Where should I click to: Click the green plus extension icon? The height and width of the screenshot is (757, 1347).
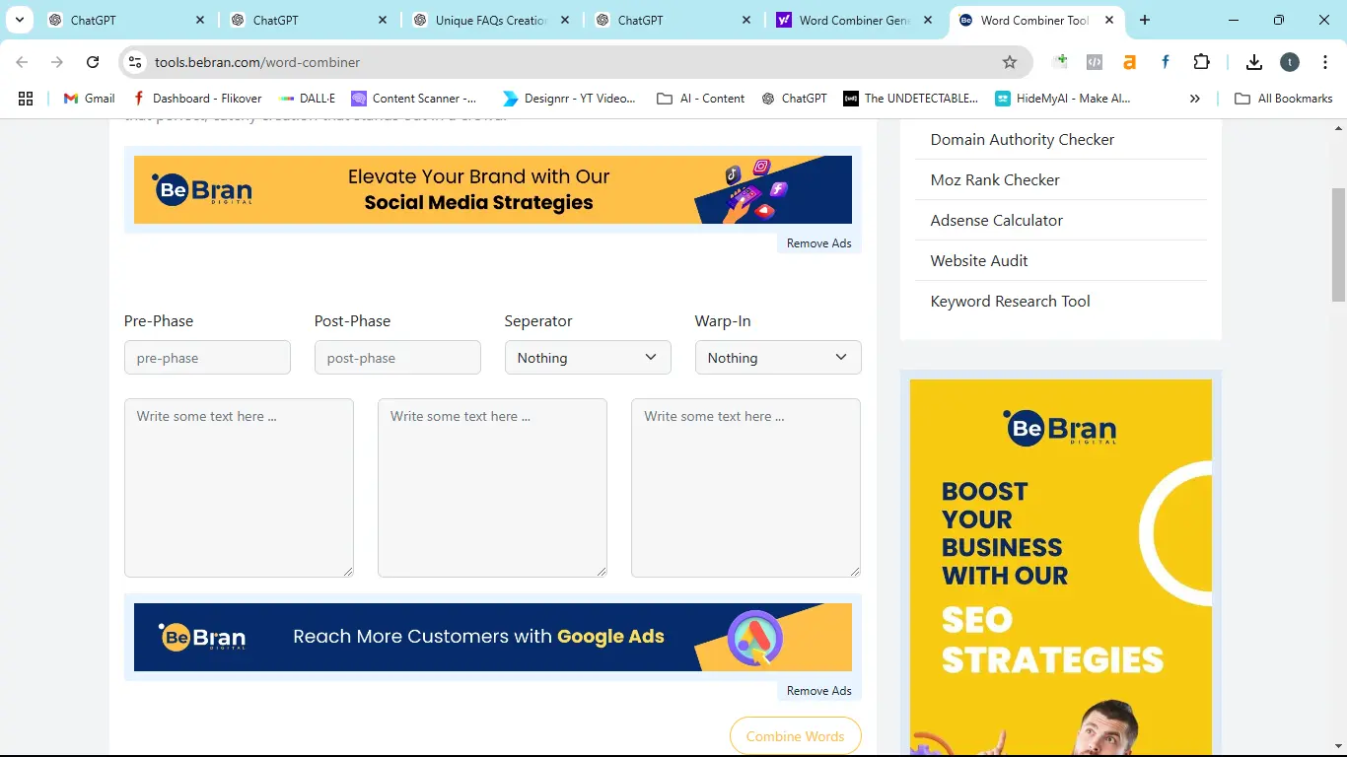[x=1061, y=61]
